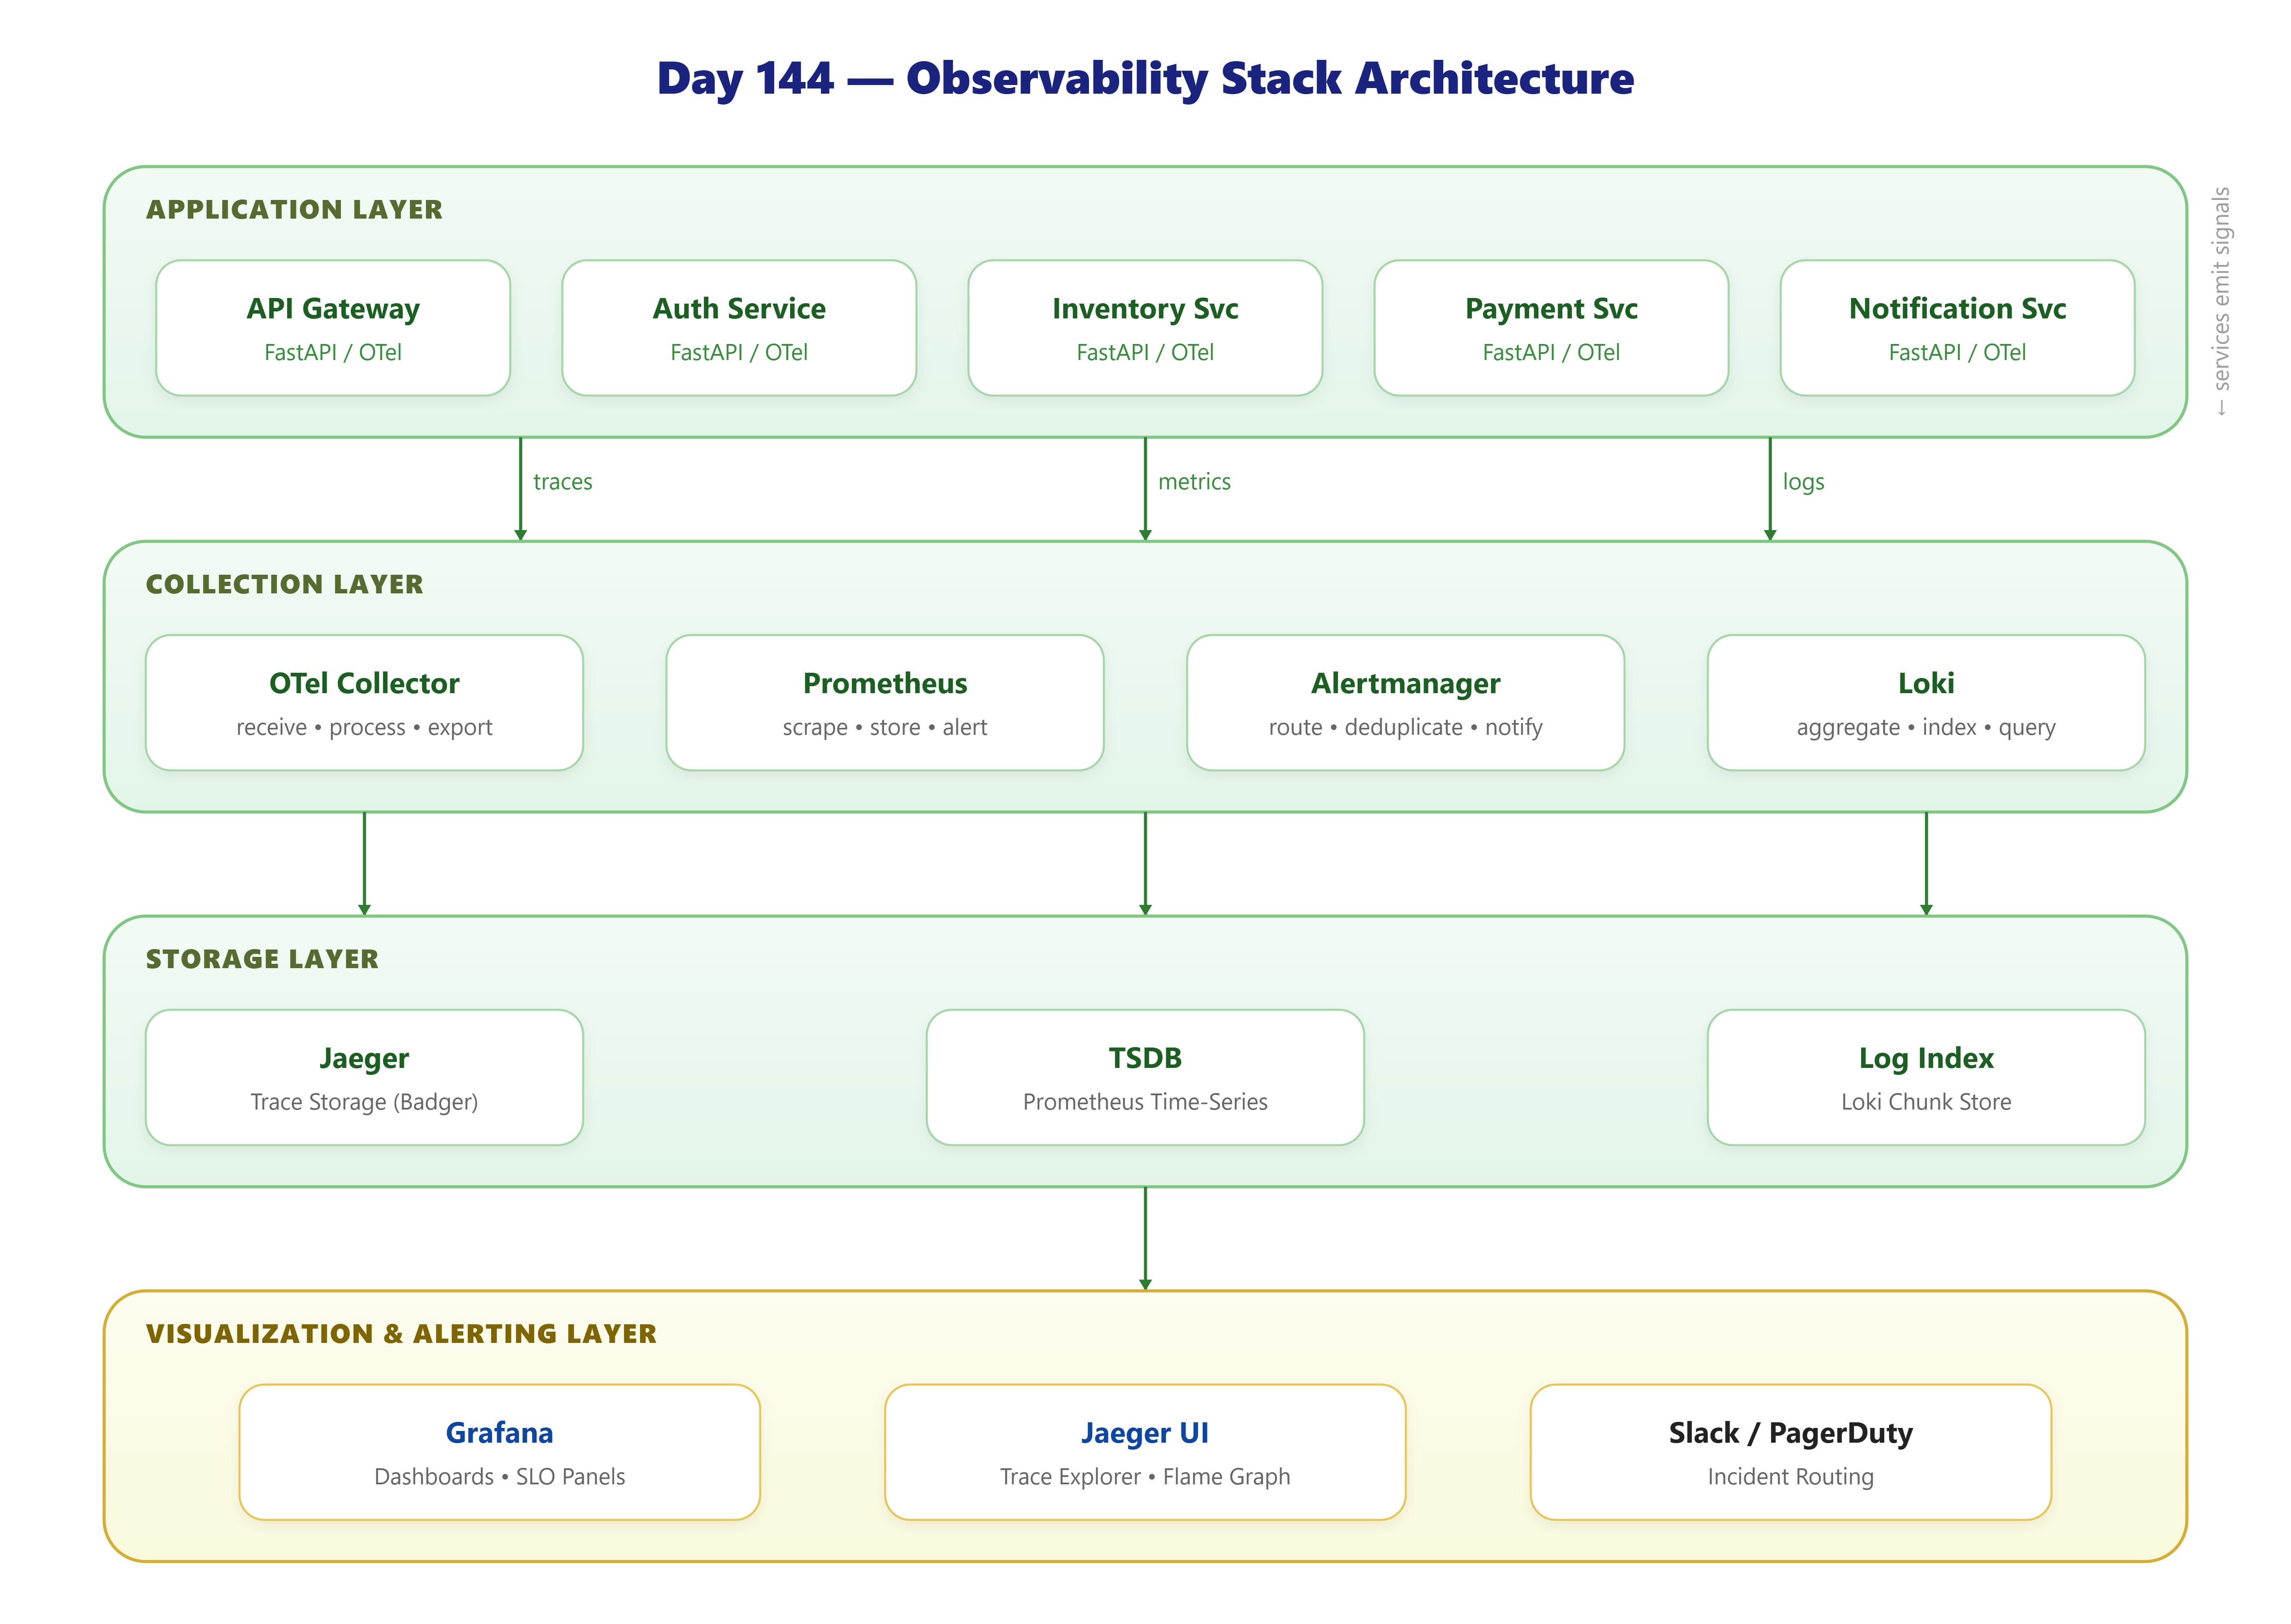The image size is (2291, 1624).
Task: Click the 'traces' arrow label
Action: point(562,482)
